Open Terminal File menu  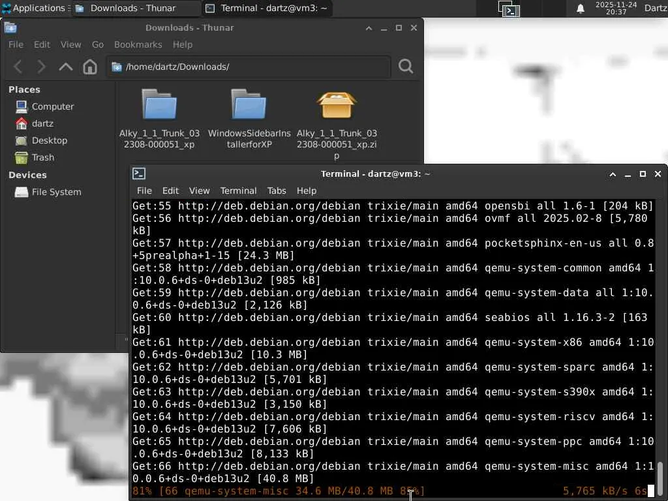[144, 190]
